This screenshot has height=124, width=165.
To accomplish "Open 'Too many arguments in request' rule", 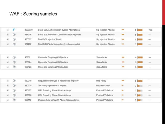I will tap(53, 85).
